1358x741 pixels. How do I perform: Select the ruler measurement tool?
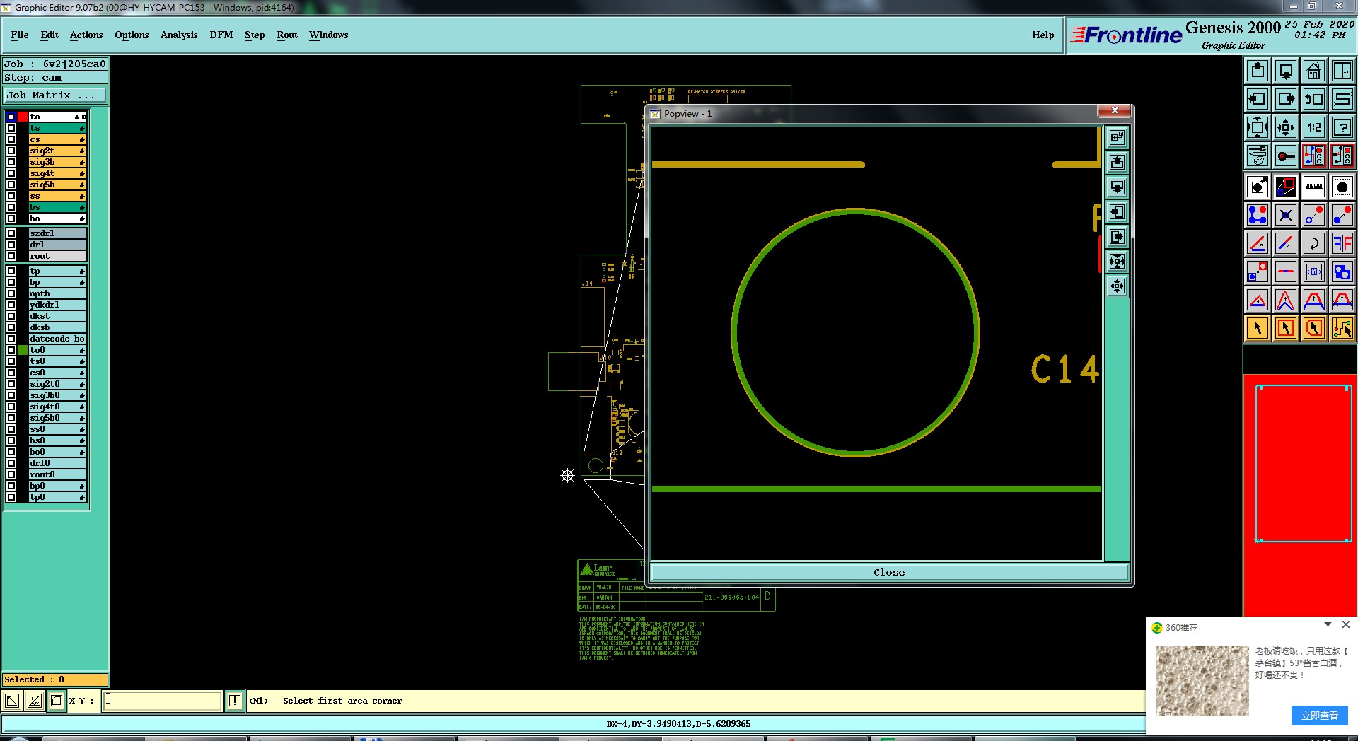(x=1313, y=187)
